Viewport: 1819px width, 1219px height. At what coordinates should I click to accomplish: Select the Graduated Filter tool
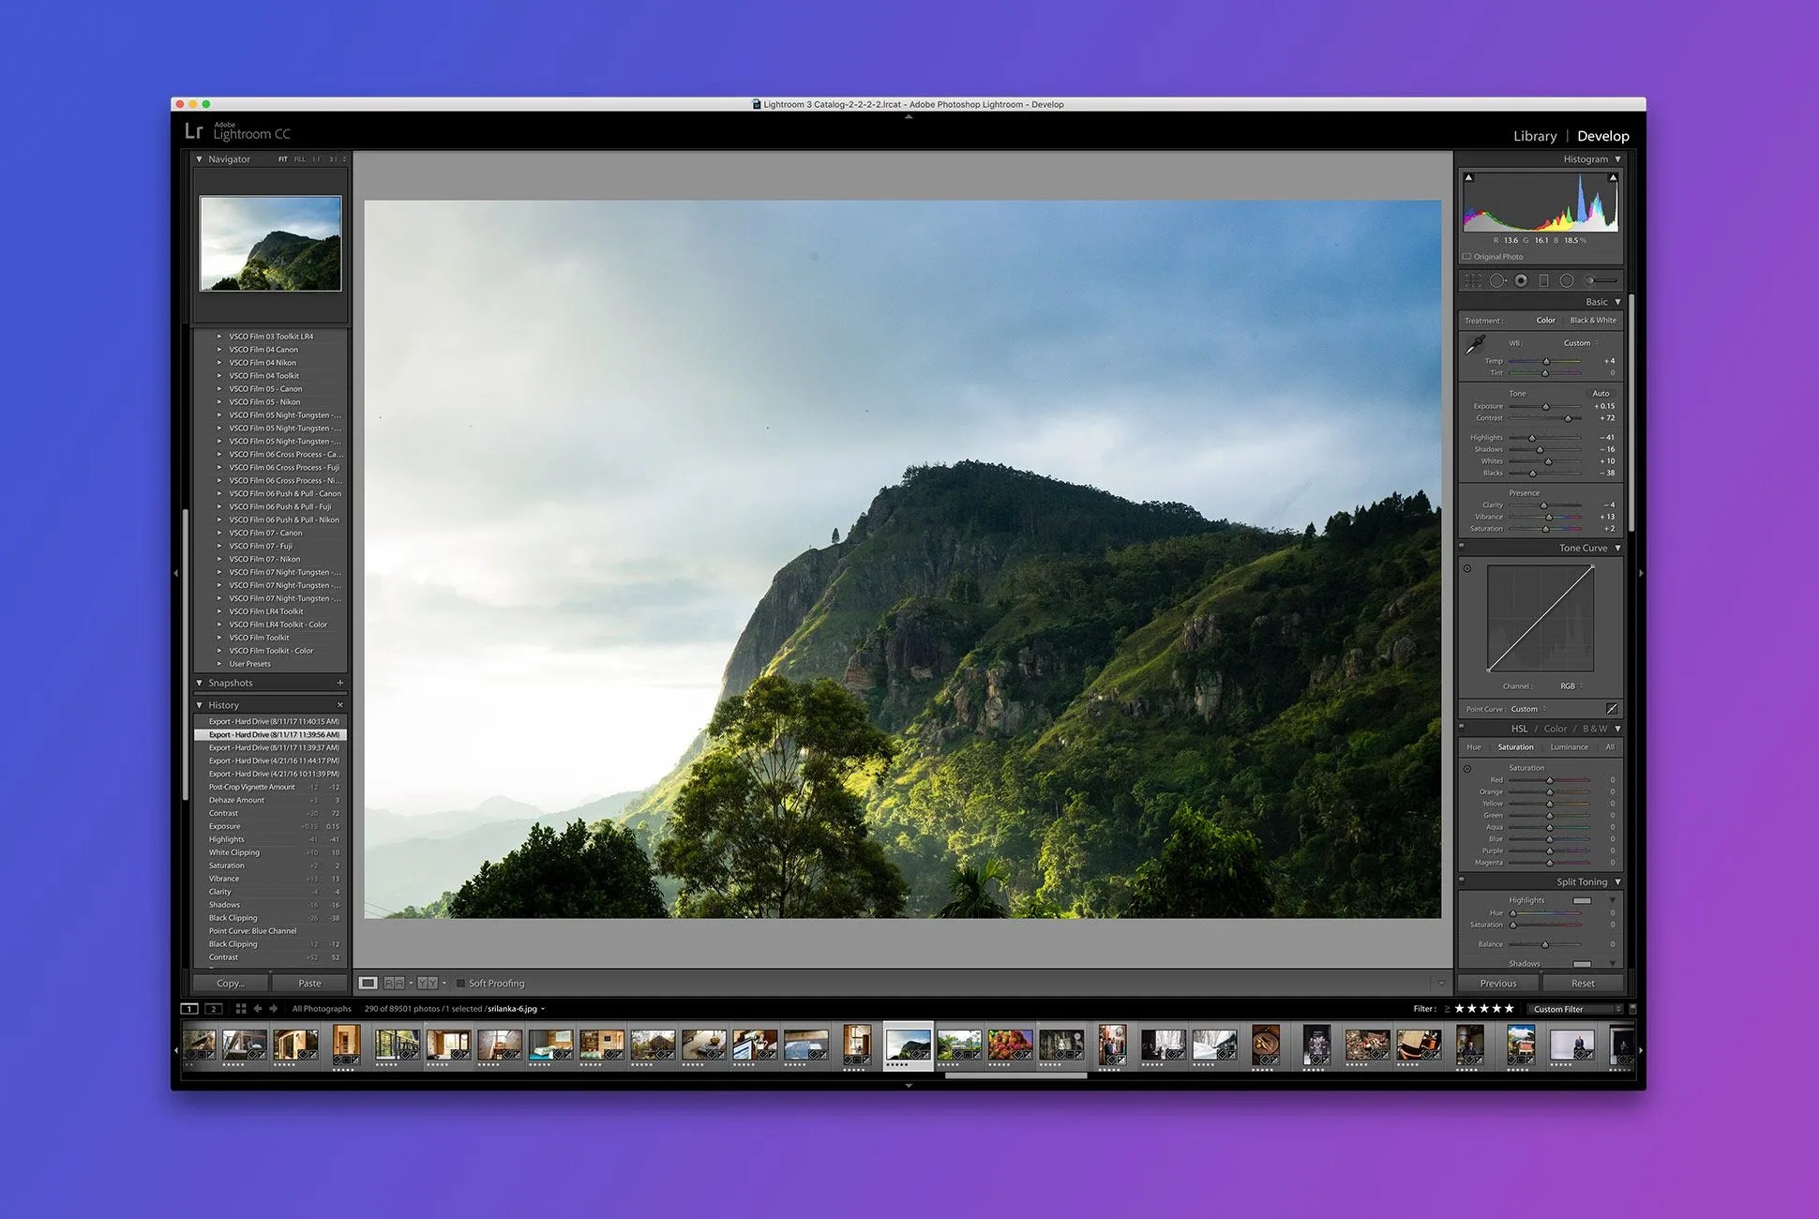(x=1543, y=280)
